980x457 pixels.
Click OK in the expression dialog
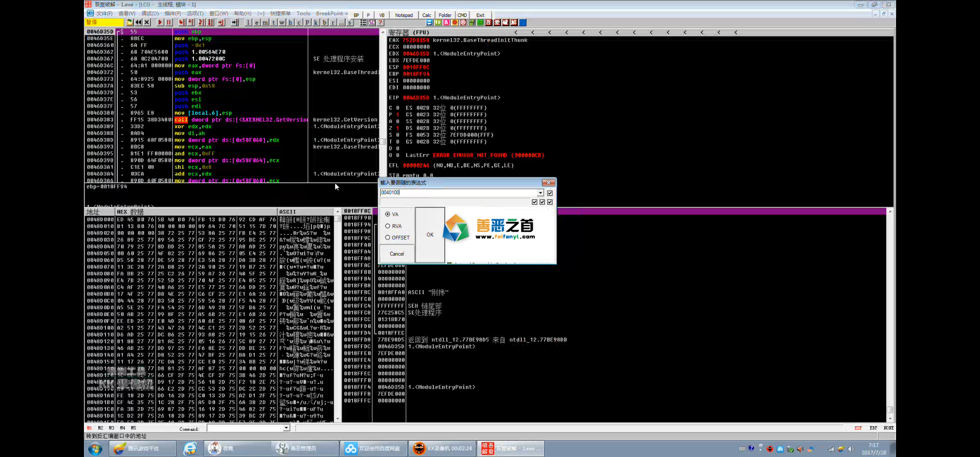430,235
